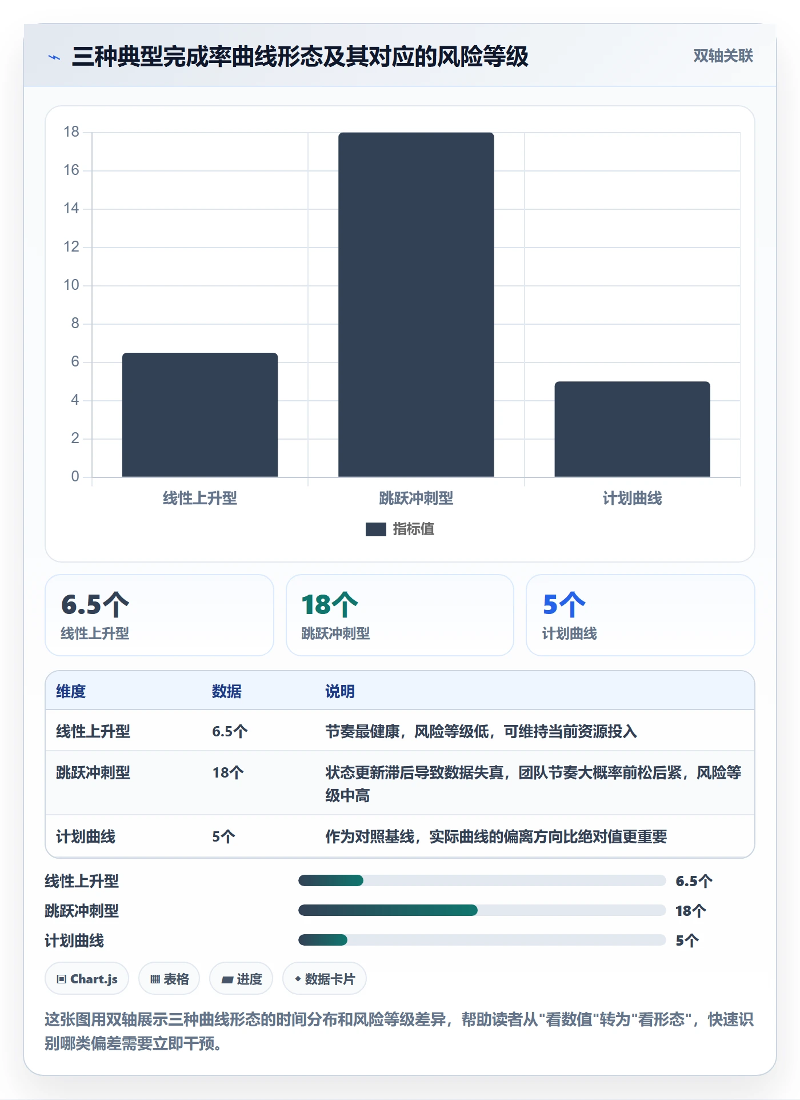This screenshot has width=800, height=1100.
Task: Click the 跳跃冲刺型 bar in chart
Action: coord(416,305)
